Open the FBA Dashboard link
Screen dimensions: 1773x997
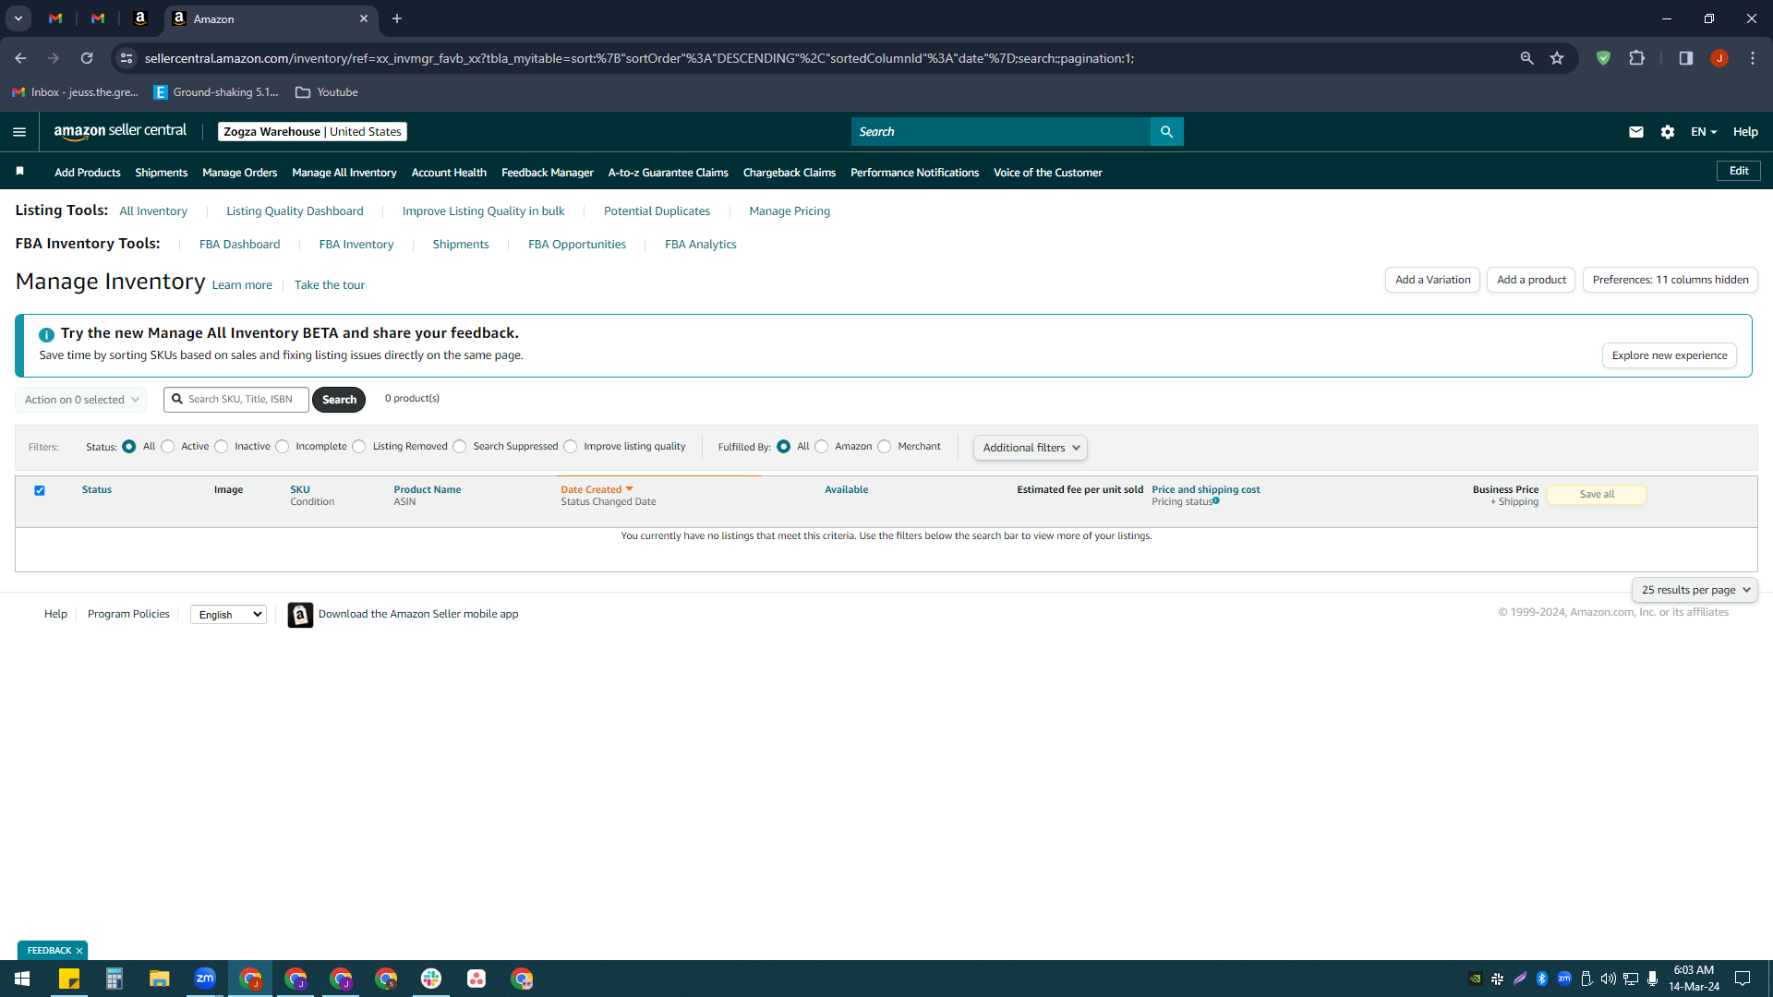(x=240, y=245)
